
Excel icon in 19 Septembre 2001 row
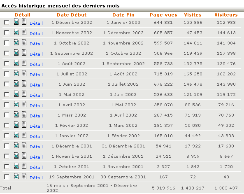(x=16, y=176)
